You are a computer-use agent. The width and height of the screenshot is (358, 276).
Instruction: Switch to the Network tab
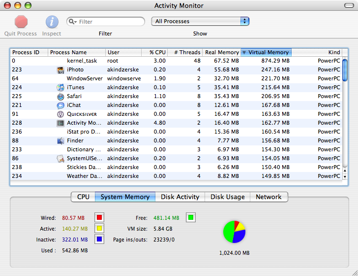coord(268,197)
